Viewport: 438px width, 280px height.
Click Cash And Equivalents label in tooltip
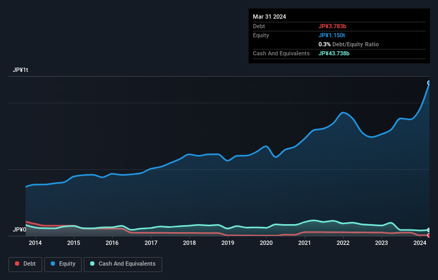pyautogui.click(x=281, y=53)
